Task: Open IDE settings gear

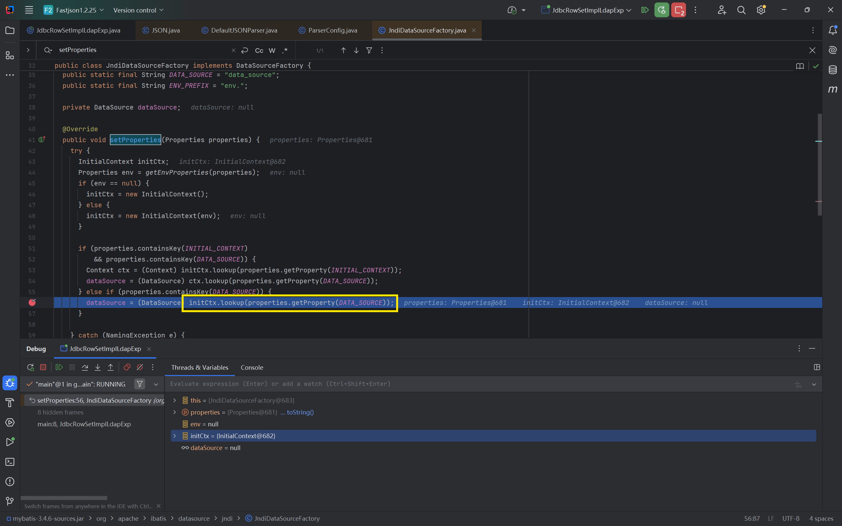Action: pyautogui.click(x=761, y=10)
